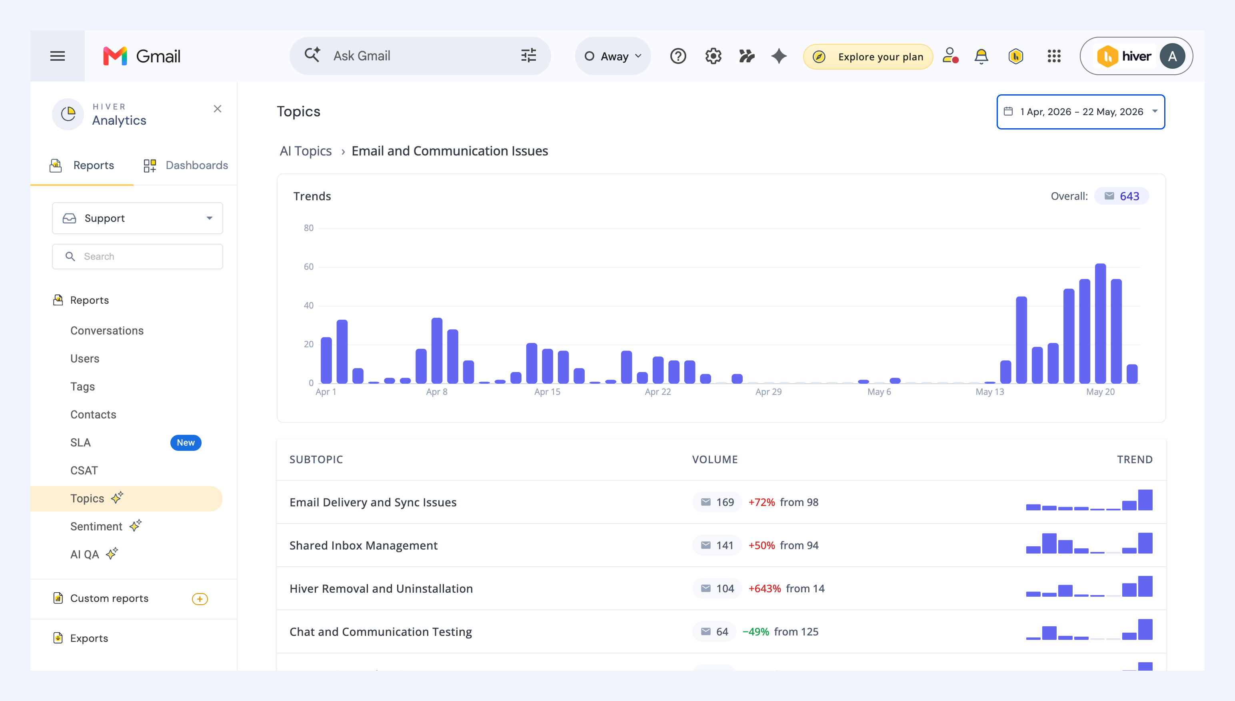Close the Hiver Analytics panel
Screen dimensions: 1235x701
click(217, 109)
